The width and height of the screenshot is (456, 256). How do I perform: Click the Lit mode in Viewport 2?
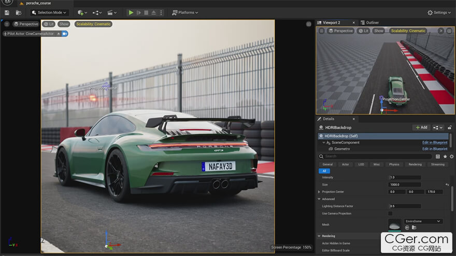click(364, 31)
